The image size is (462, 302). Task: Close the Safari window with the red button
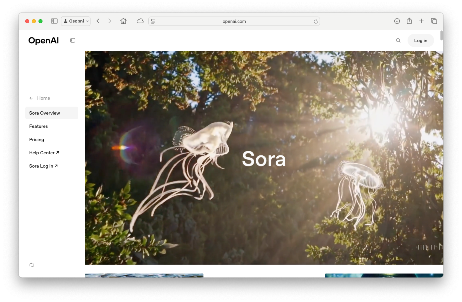coord(27,21)
